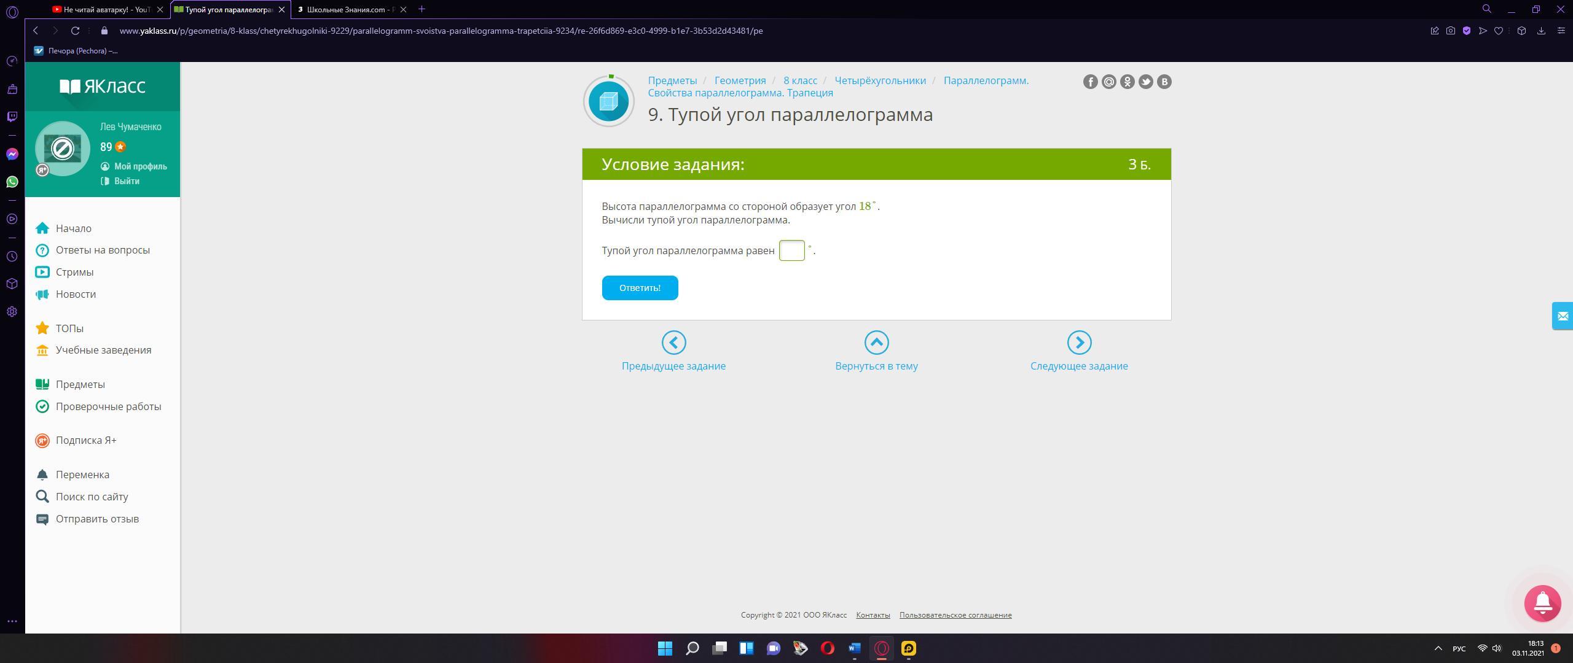Go to next task arrow icon

tap(1079, 343)
